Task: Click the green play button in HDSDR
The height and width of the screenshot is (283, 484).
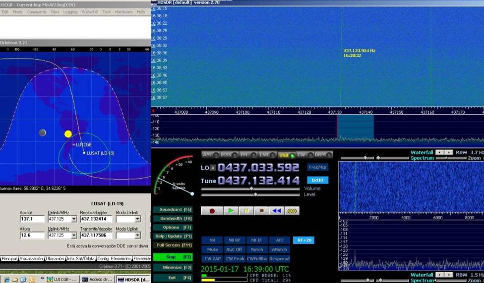Action: click(x=231, y=211)
